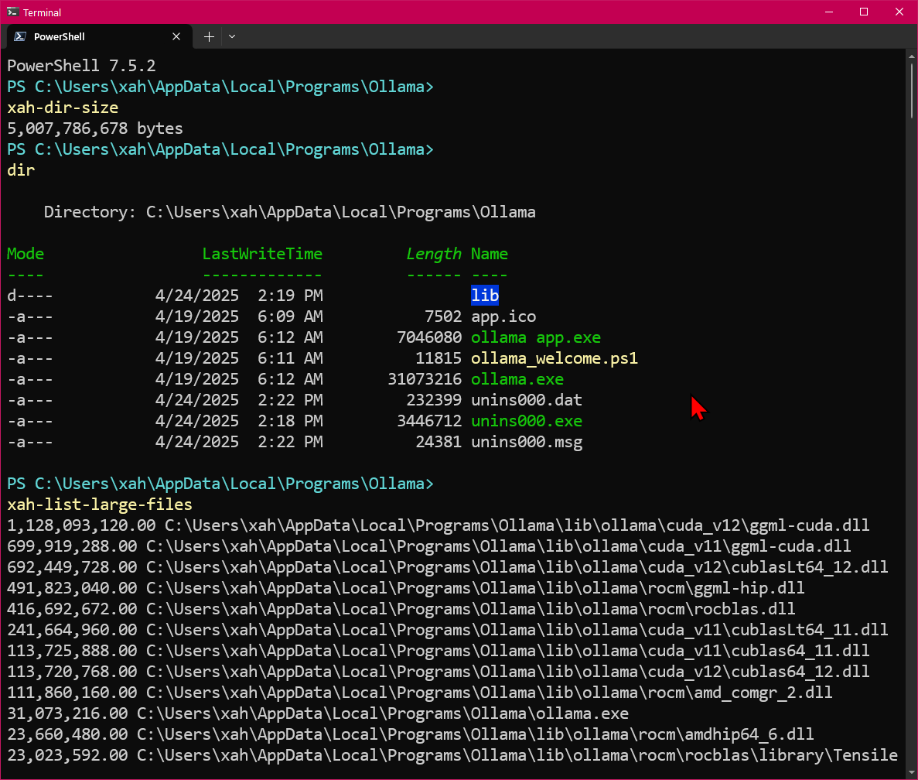Click ollama.exe in the dir listing
Viewport: 918px width, 780px height.
(x=517, y=379)
